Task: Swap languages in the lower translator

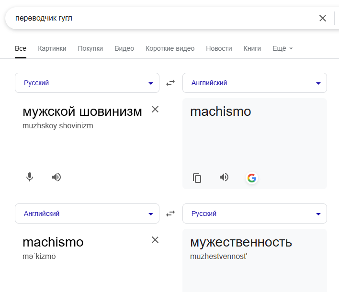Action: click(x=170, y=214)
